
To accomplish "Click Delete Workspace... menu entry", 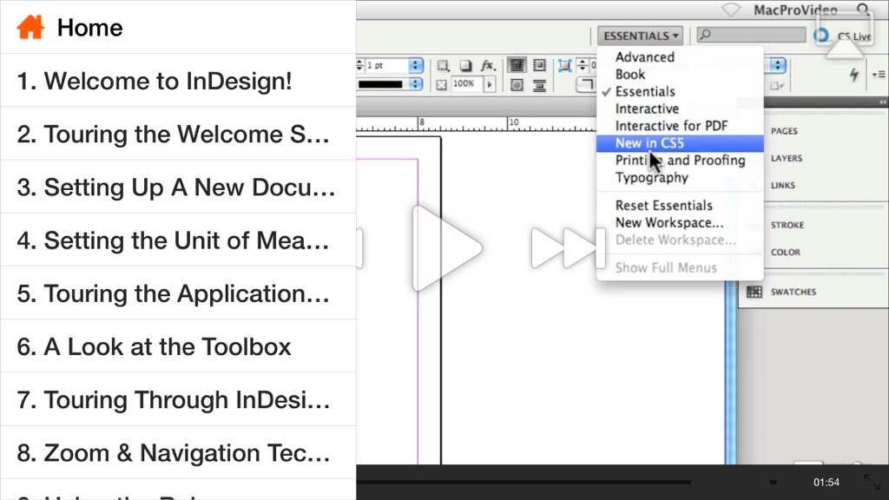I will [680, 240].
